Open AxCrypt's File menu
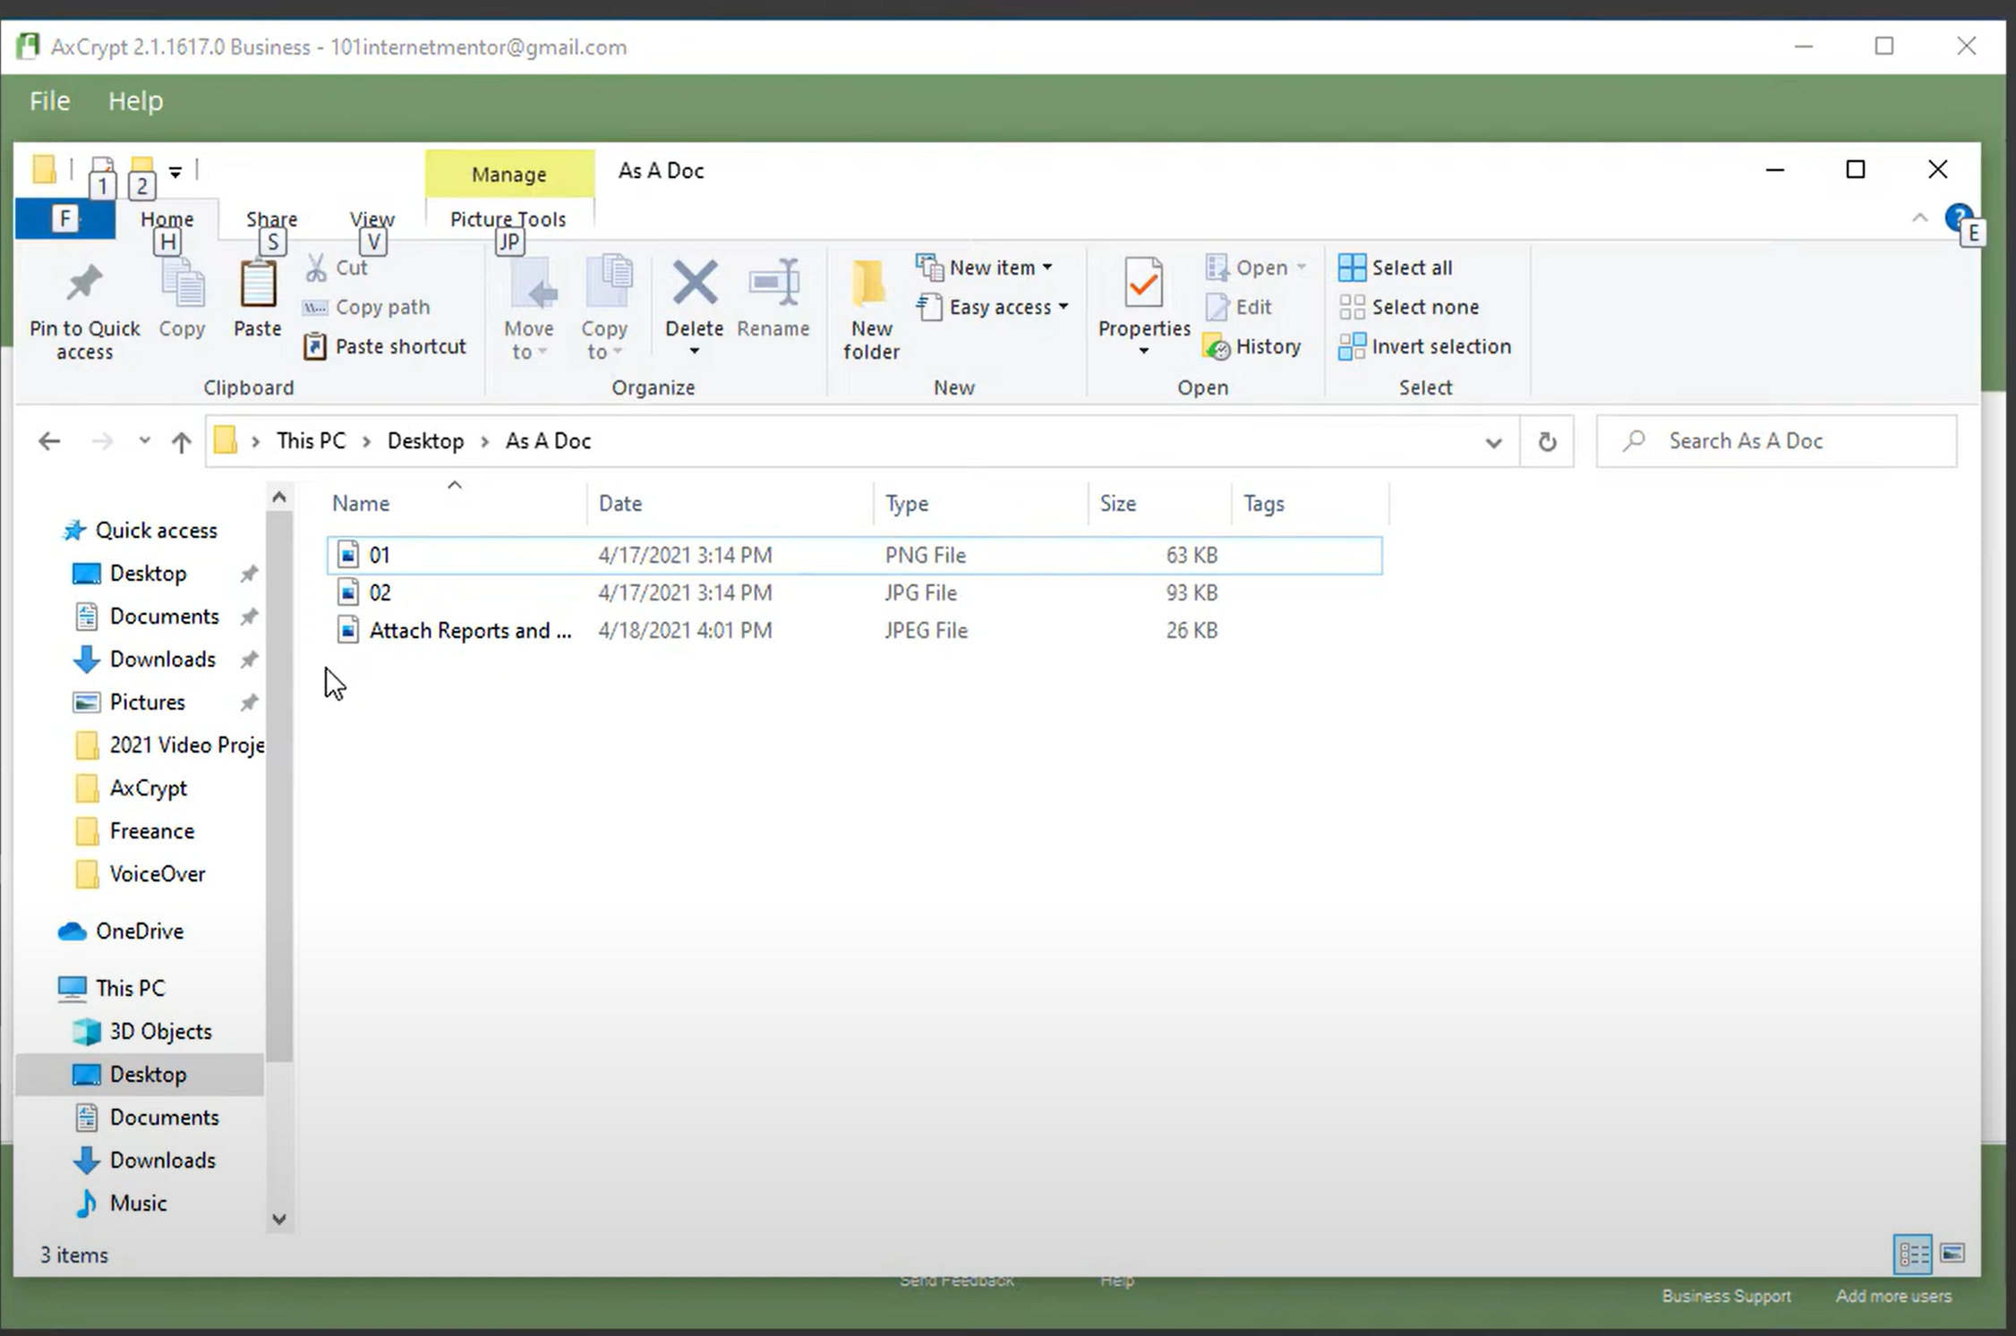The height and width of the screenshot is (1336, 2016). click(x=49, y=101)
